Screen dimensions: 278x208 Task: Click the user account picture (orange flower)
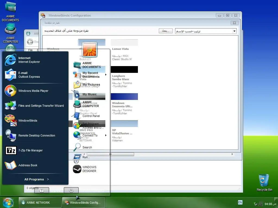[x=90, y=49]
